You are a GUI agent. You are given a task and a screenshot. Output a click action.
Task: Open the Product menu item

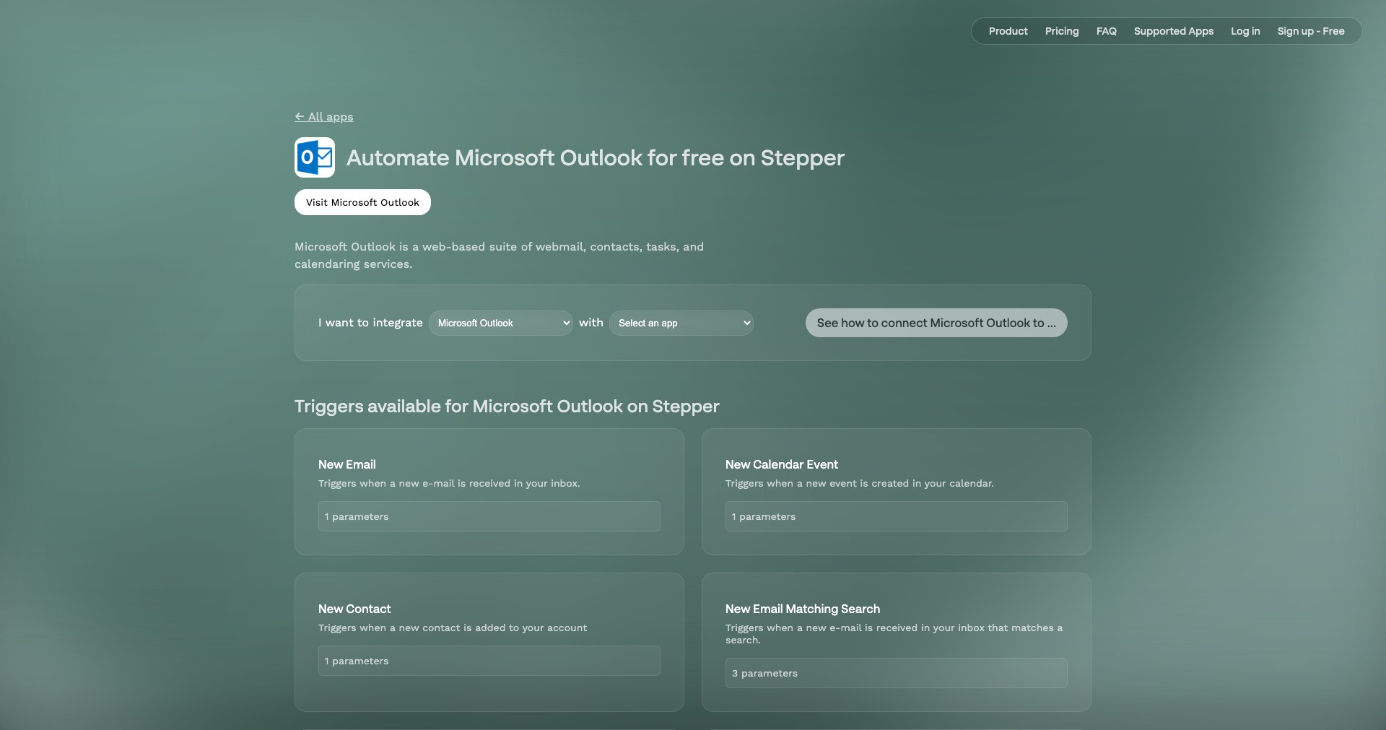1008,31
